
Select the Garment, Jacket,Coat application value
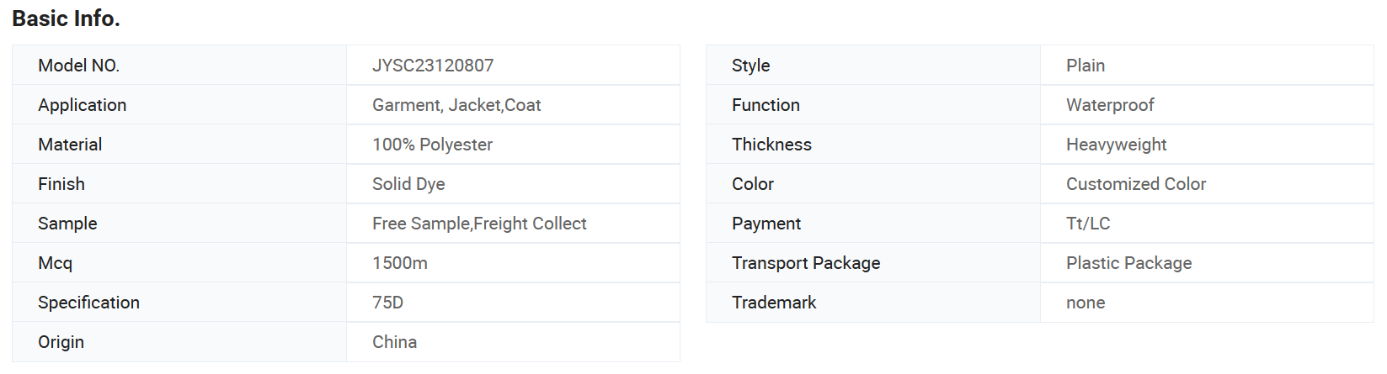point(456,105)
